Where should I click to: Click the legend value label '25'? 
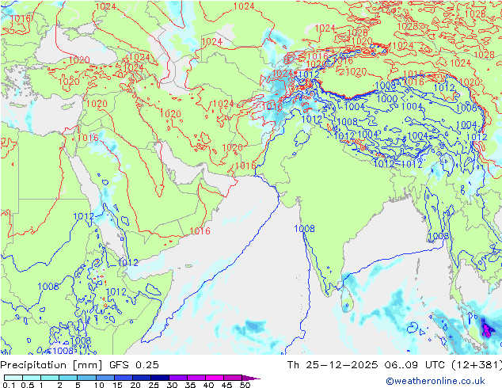pos(154,385)
